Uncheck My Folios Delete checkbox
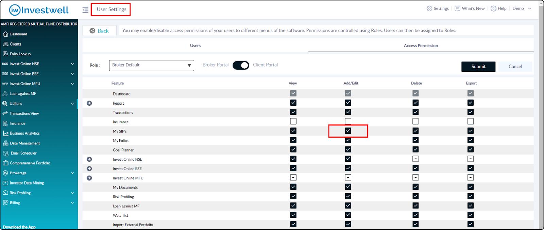 tap(415, 140)
